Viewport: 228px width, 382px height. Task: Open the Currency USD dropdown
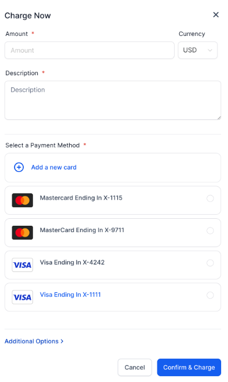(x=198, y=50)
